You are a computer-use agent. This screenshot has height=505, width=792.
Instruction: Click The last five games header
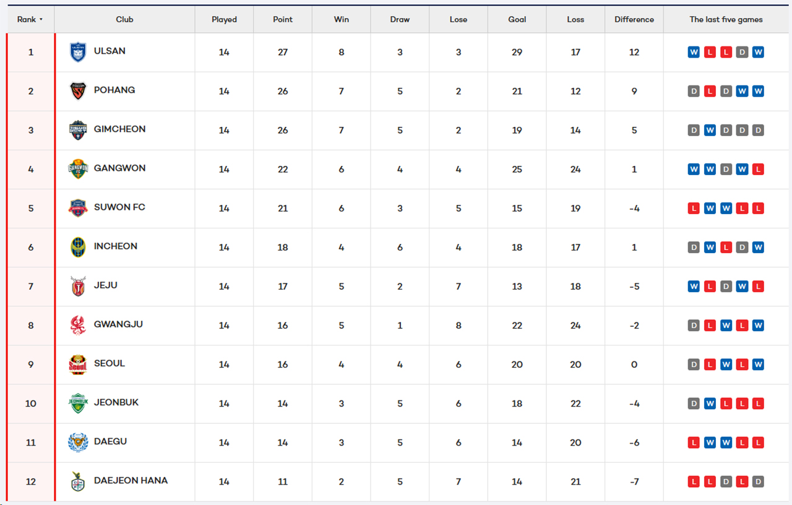pyautogui.click(x=726, y=20)
